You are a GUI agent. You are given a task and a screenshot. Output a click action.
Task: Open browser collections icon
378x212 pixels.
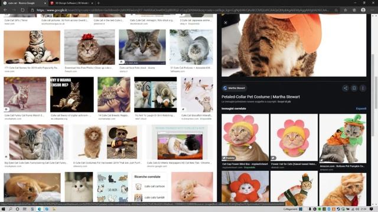(x=354, y=10)
